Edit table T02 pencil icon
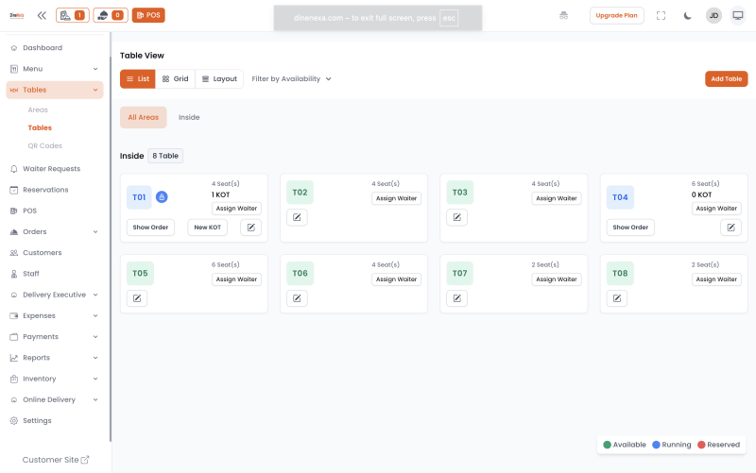 (297, 217)
